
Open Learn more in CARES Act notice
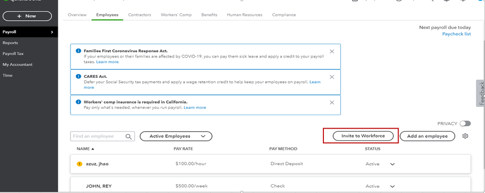tap(315, 82)
